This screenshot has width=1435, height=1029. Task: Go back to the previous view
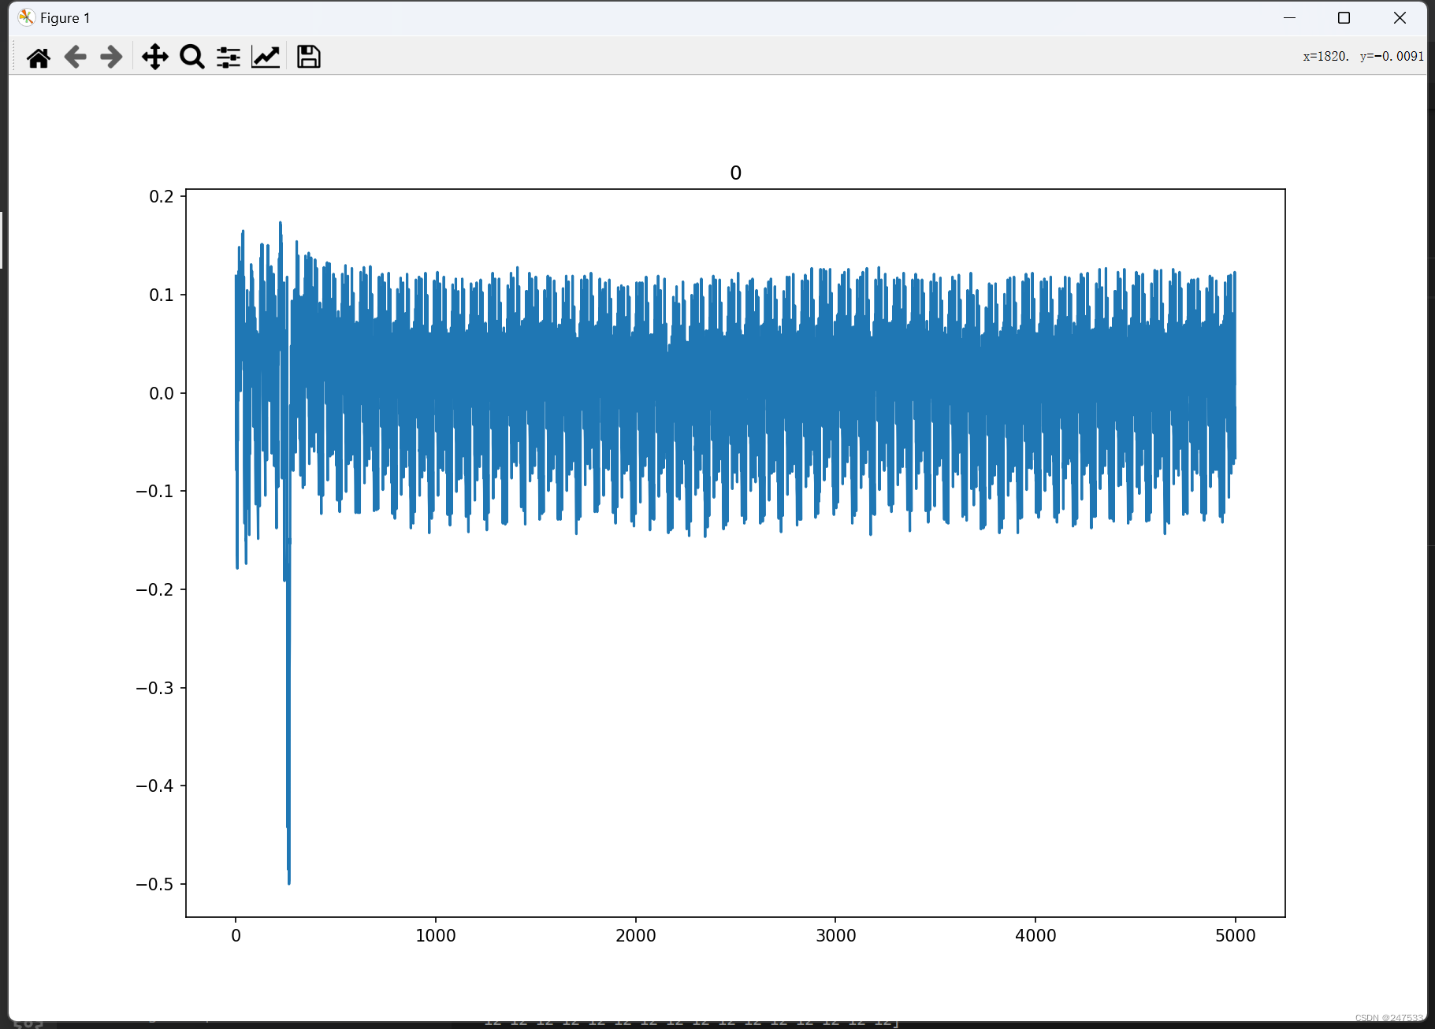(x=75, y=57)
